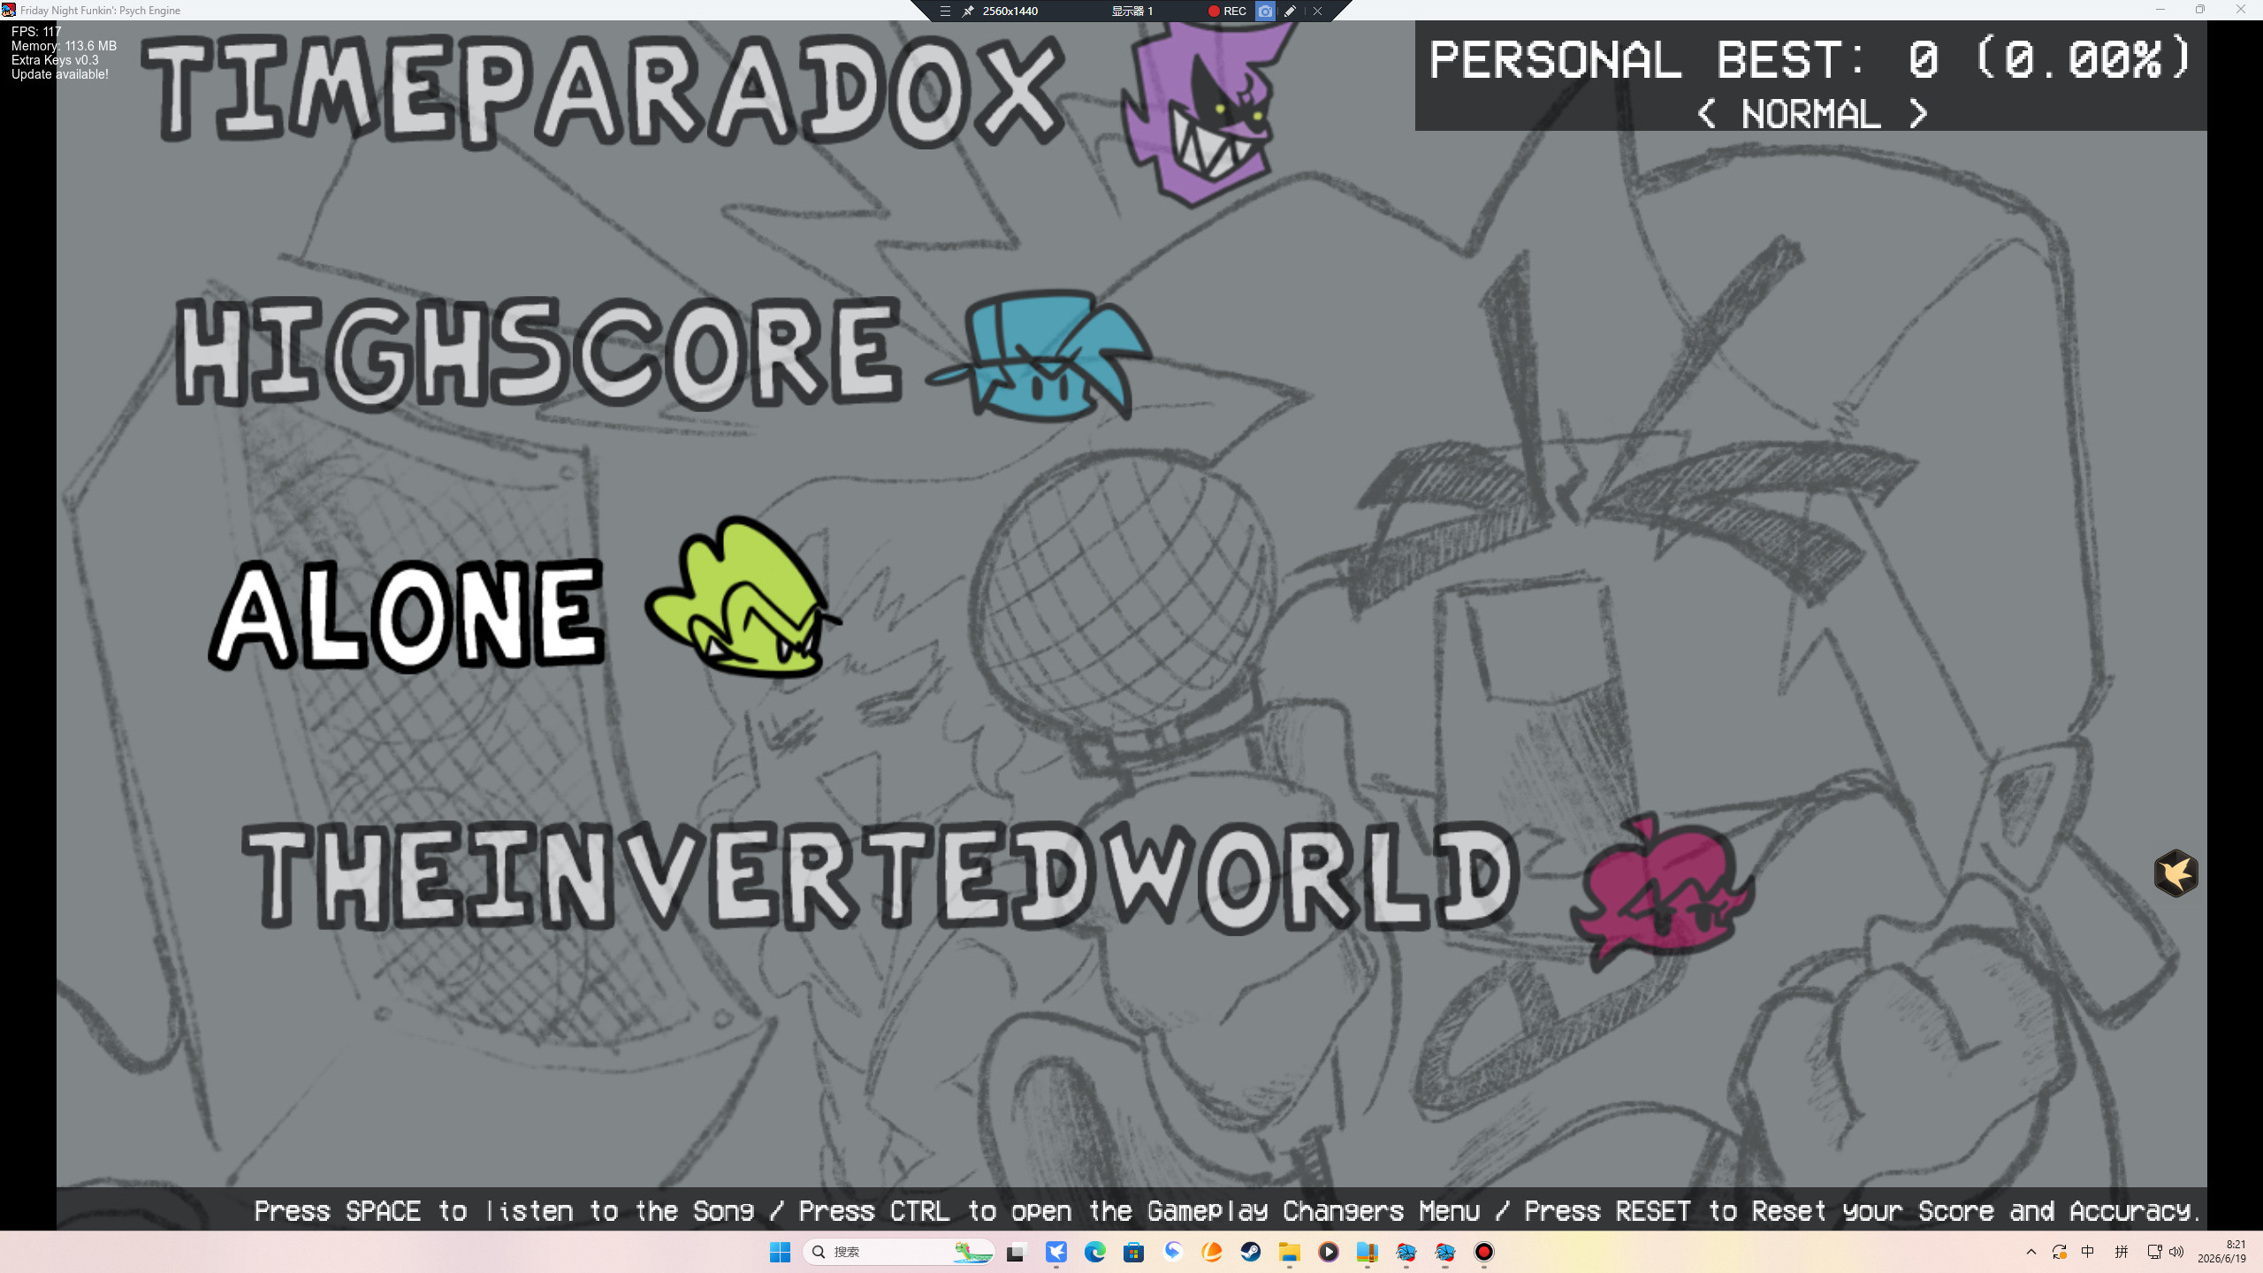This screenshot has height=1273, width=2263.
Task: Take a screenshot with the camera icon
Action: click(x=1265, y=11)
